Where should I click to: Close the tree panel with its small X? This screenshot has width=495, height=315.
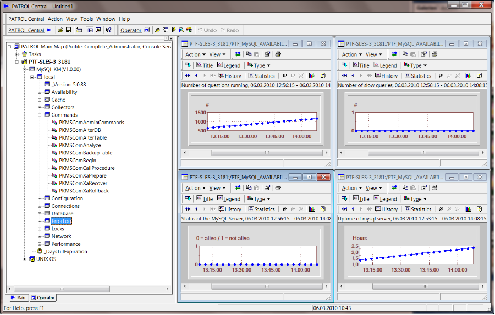pyautogui.click(x=172, y=38)
